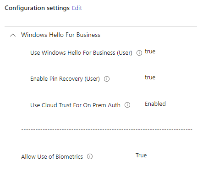The height and width of the screenshot is (171, 197).
Task: Select the Use Cloud Trust For On Prem Auth label
Action: point(75,105)
